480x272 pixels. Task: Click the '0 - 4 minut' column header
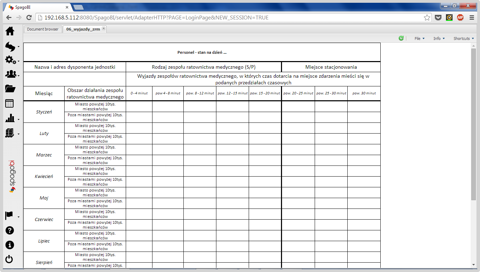[x=139, y=93]
